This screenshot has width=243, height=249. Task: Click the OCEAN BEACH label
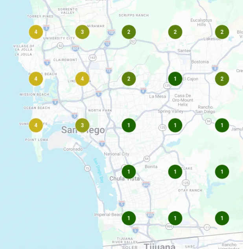click(37, 108)
